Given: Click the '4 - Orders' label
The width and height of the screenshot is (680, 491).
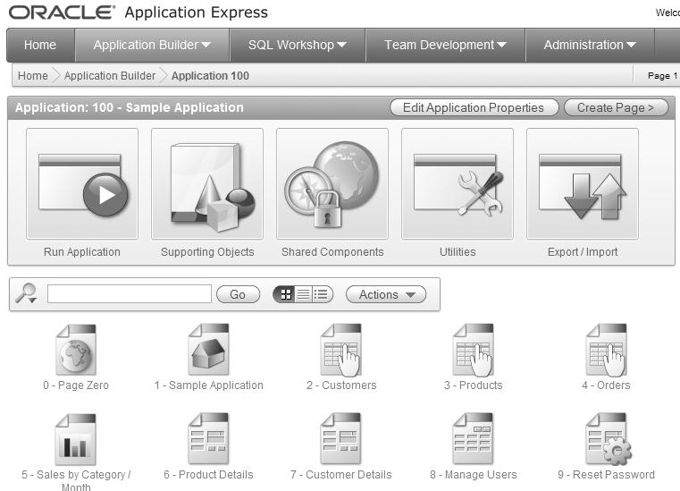Looking at the screenshot, I should (x=606, y=385).
